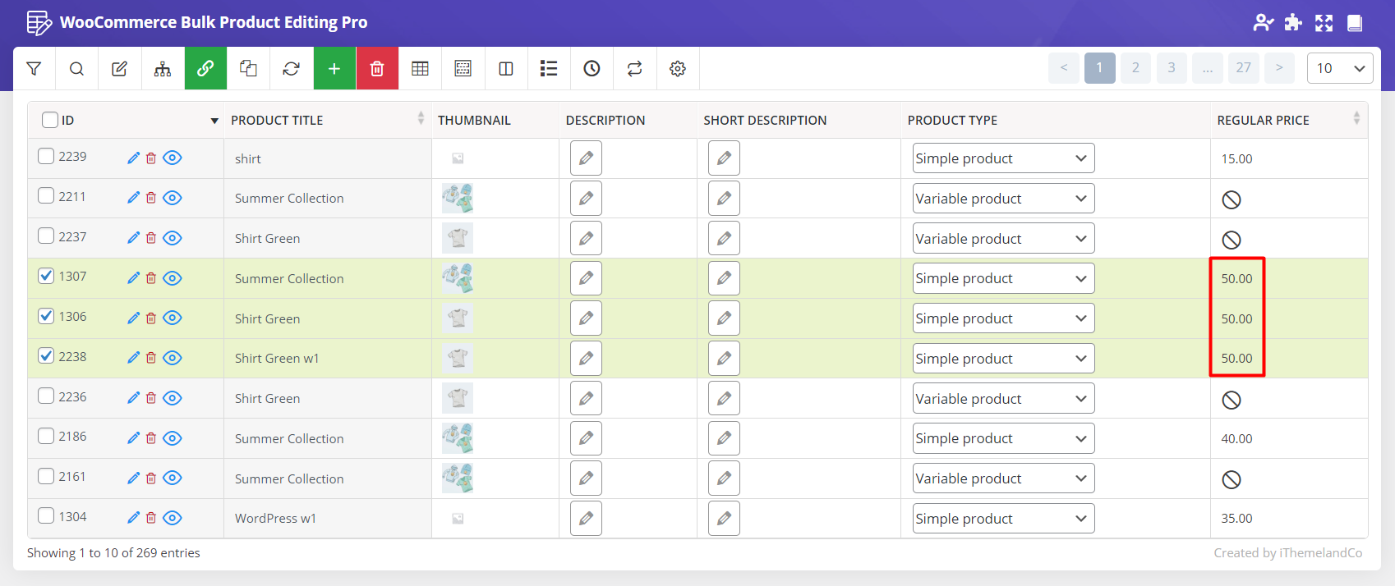Check the checkbox for product 2239
The image size is (1395, 586).
46,156
